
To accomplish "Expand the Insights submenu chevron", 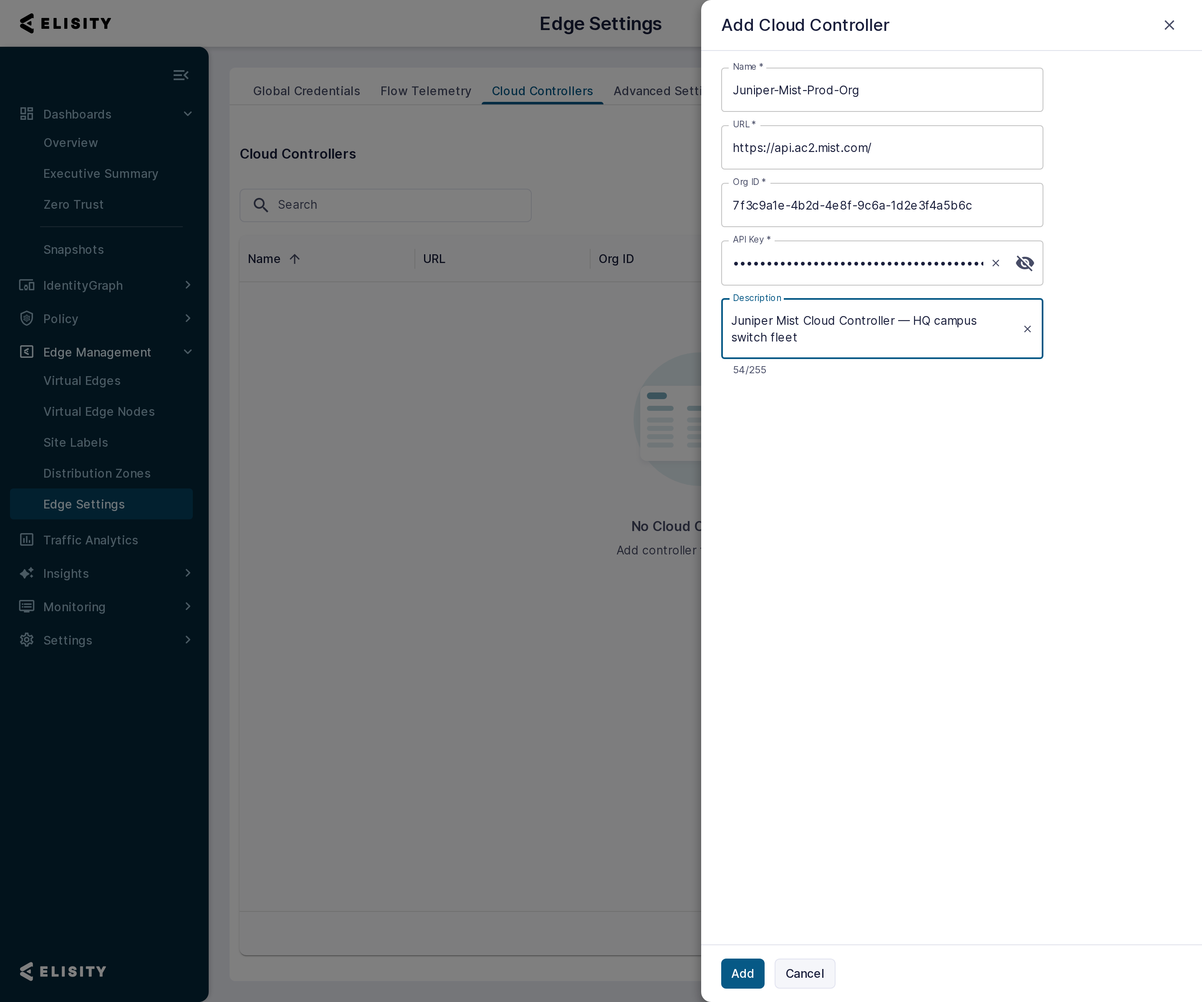I will [x=188, y=573].
